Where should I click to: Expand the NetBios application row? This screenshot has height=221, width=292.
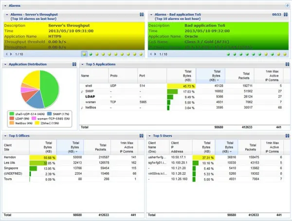click(x=82, y=107)
